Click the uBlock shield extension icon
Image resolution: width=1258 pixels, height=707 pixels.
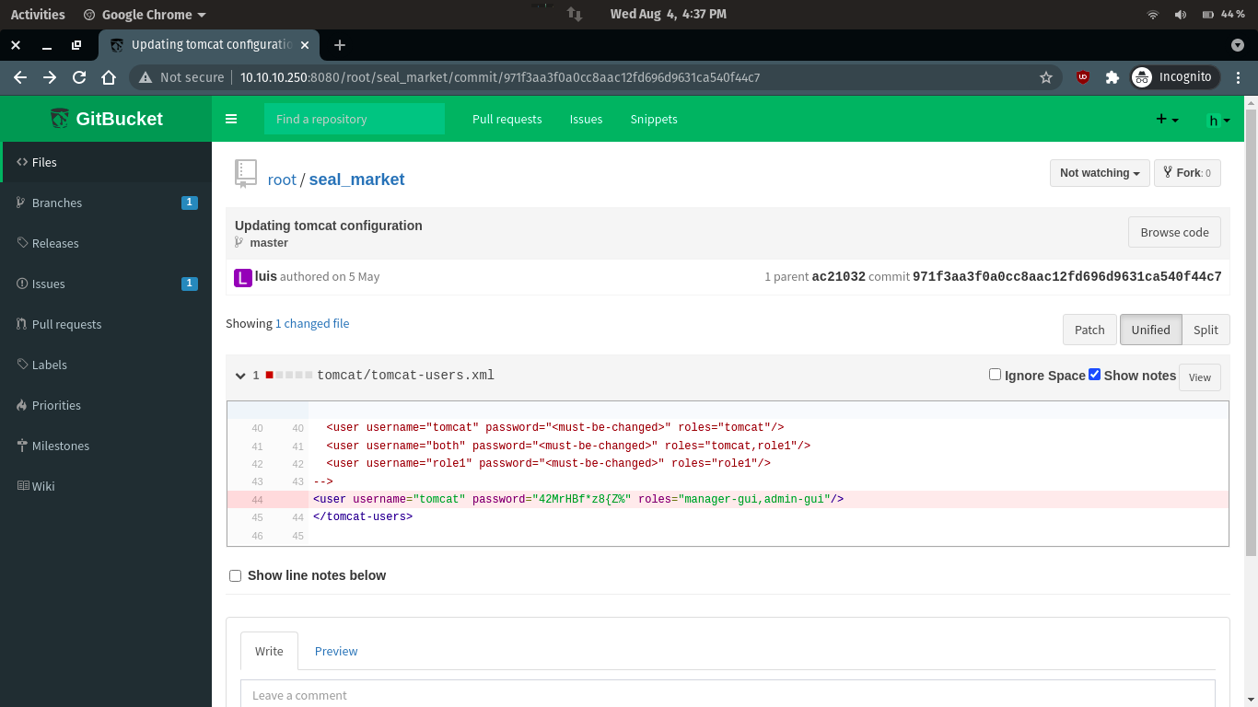(x=1083, y=77)
